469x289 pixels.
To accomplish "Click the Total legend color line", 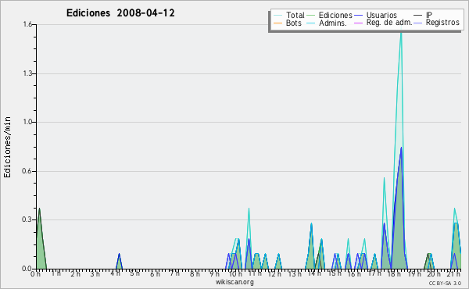I will [277, 15].
